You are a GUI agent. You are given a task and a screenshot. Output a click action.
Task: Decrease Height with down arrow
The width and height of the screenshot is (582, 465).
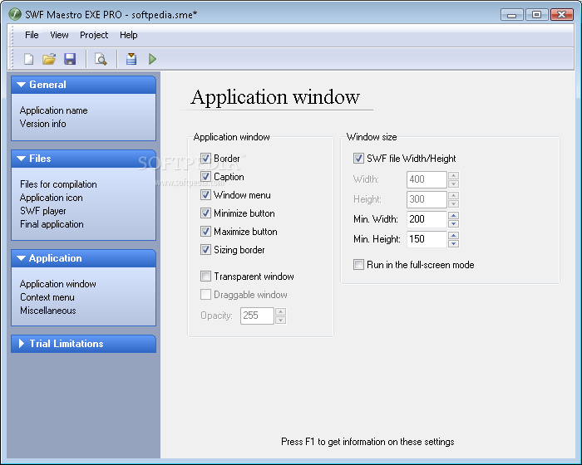[x=454, y=203]
